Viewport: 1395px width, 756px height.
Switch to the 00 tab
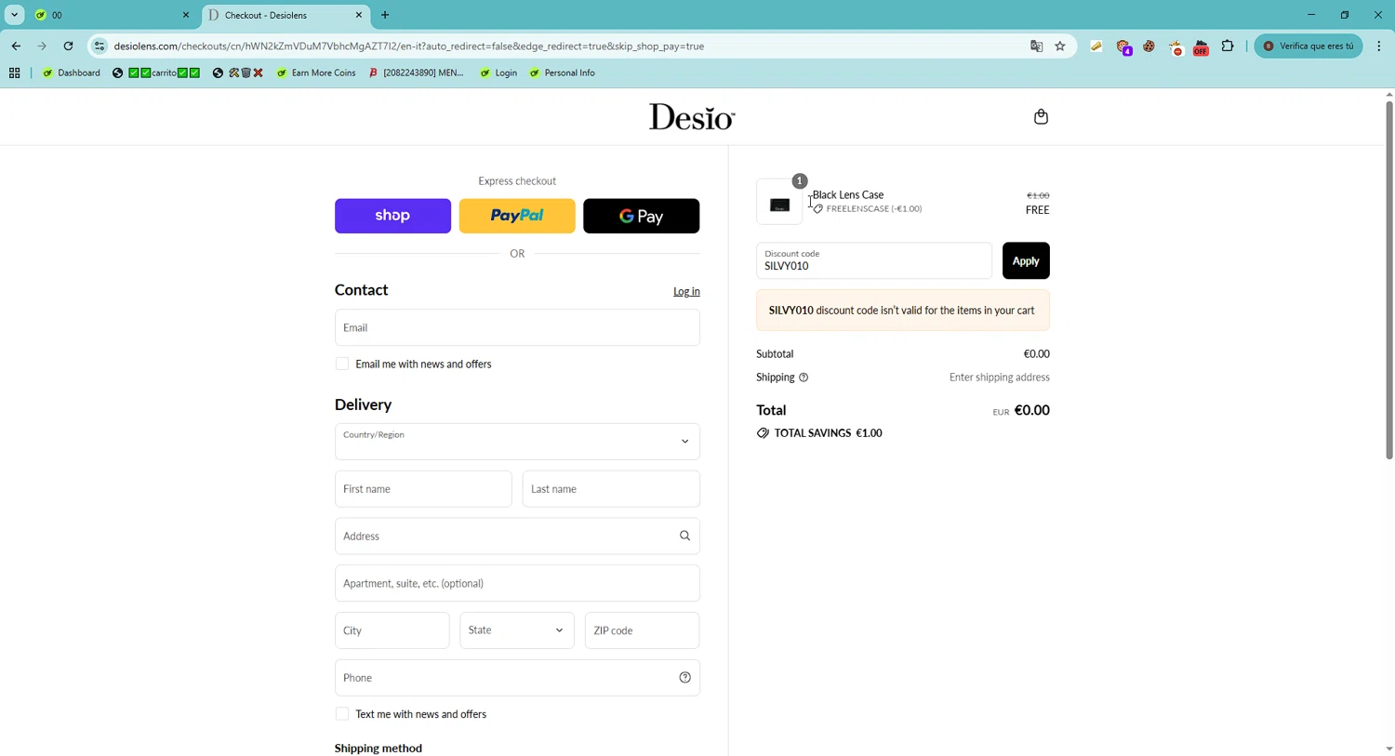[x=110, y=15]
